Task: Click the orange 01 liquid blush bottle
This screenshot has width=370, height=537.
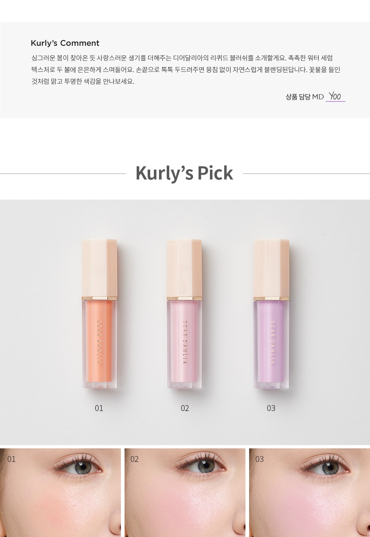Action: [x=99, y=314]
